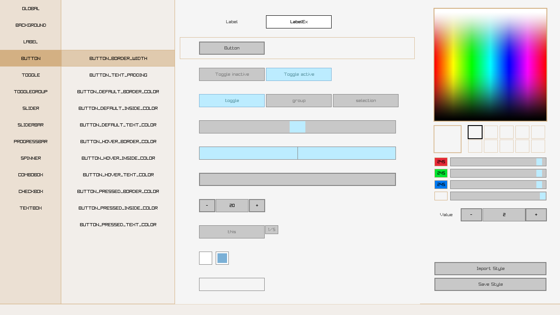Decrease Value with the minus button
Viewport: 560px width, 315px height.
(471, 215)
